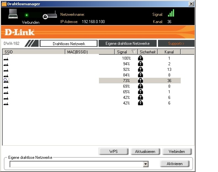This screenshot has height=172, width=218.
Task: Click lock icon in the 69% row
Action: tap(140, 86)
